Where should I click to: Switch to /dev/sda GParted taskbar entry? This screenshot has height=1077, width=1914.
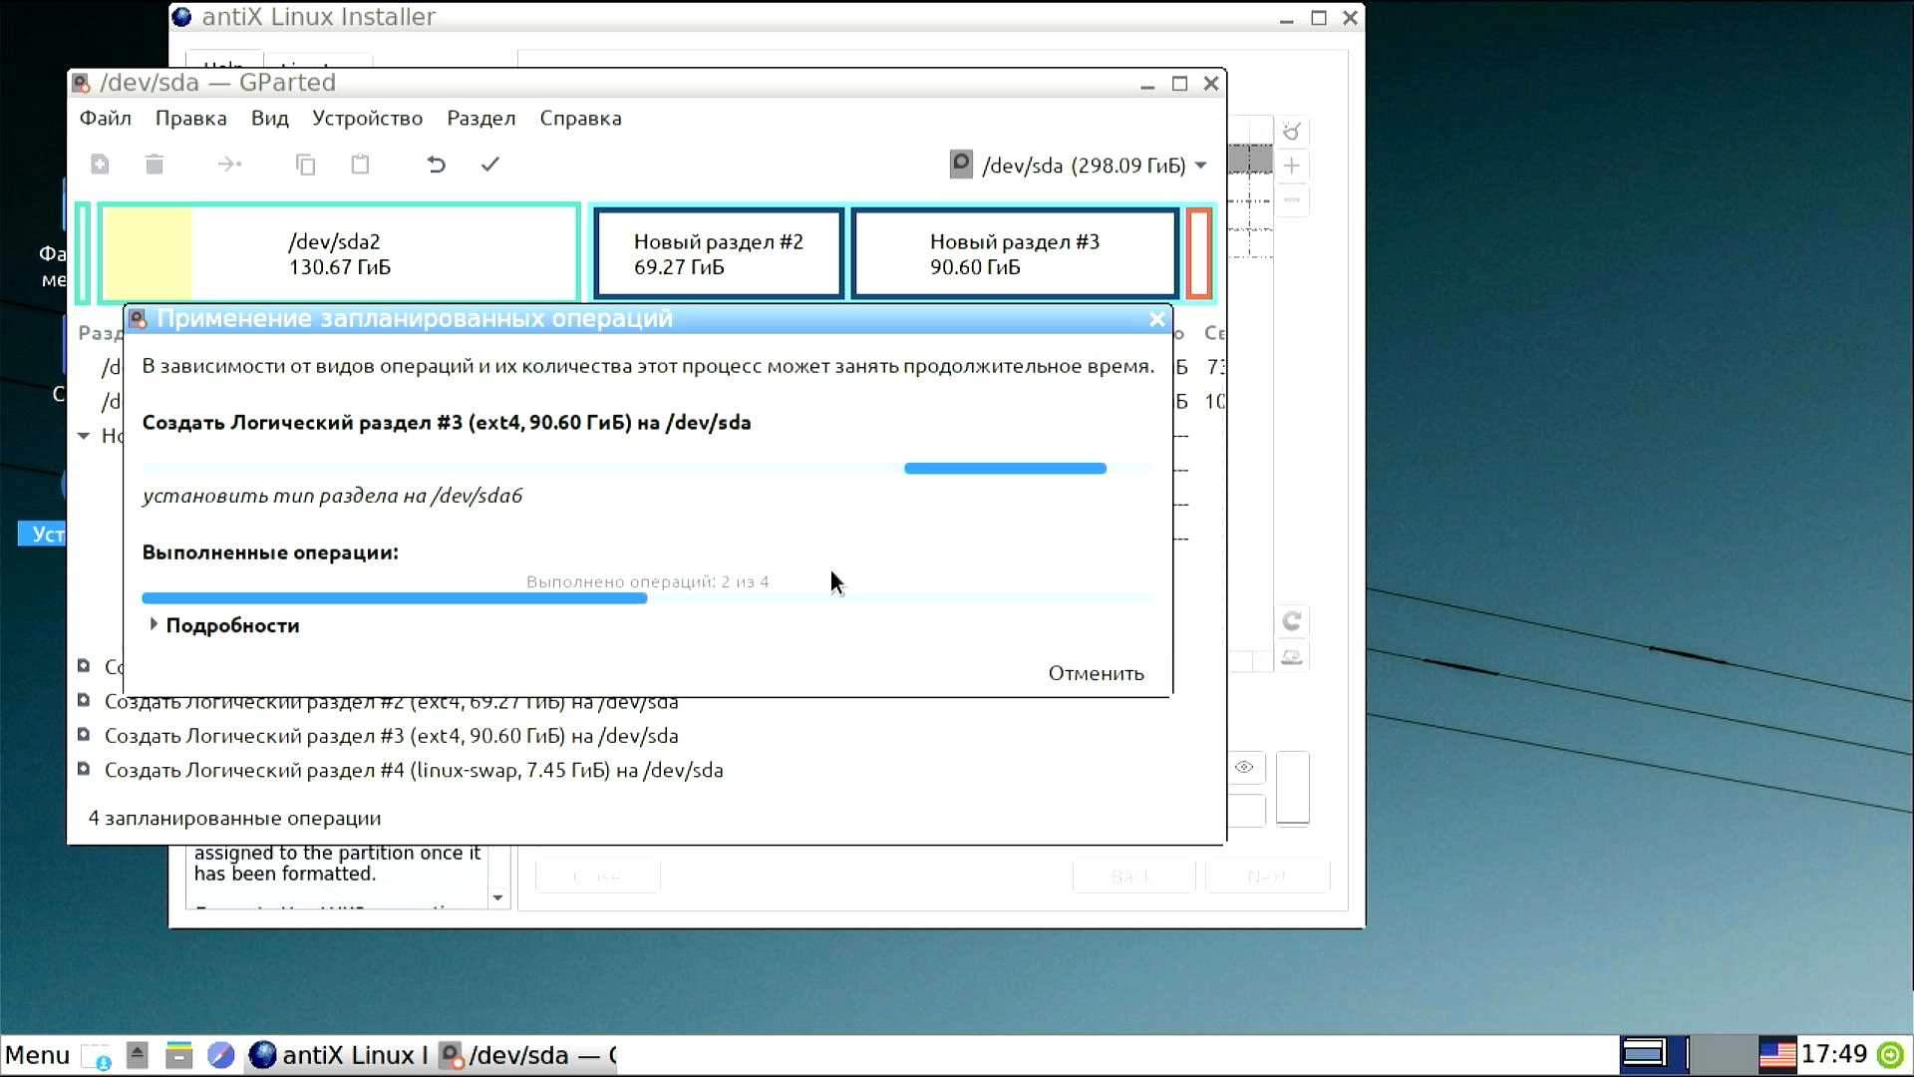(x=528, y=1055)
